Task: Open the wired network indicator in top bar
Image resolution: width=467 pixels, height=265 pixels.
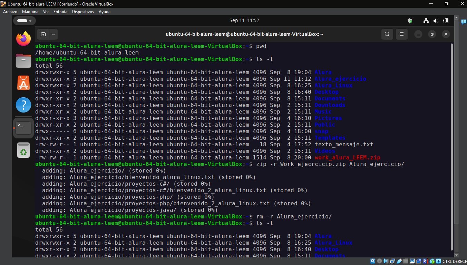Action: coord(426,21)
